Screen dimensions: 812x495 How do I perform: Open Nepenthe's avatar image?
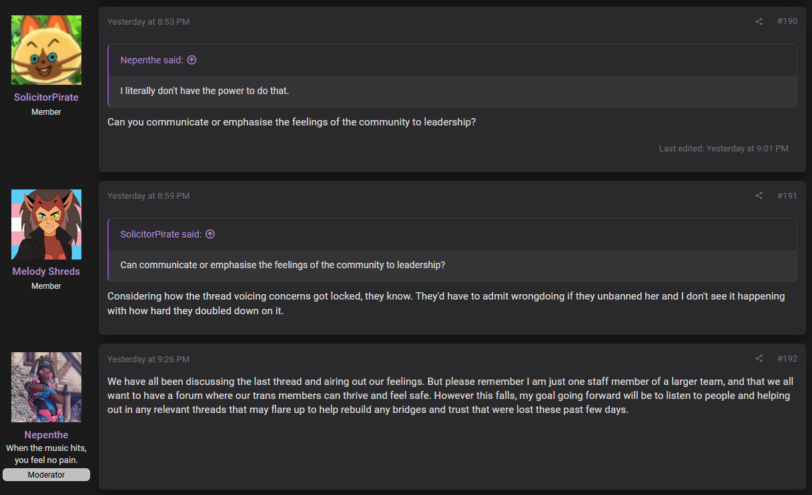(x=46, y=387)
